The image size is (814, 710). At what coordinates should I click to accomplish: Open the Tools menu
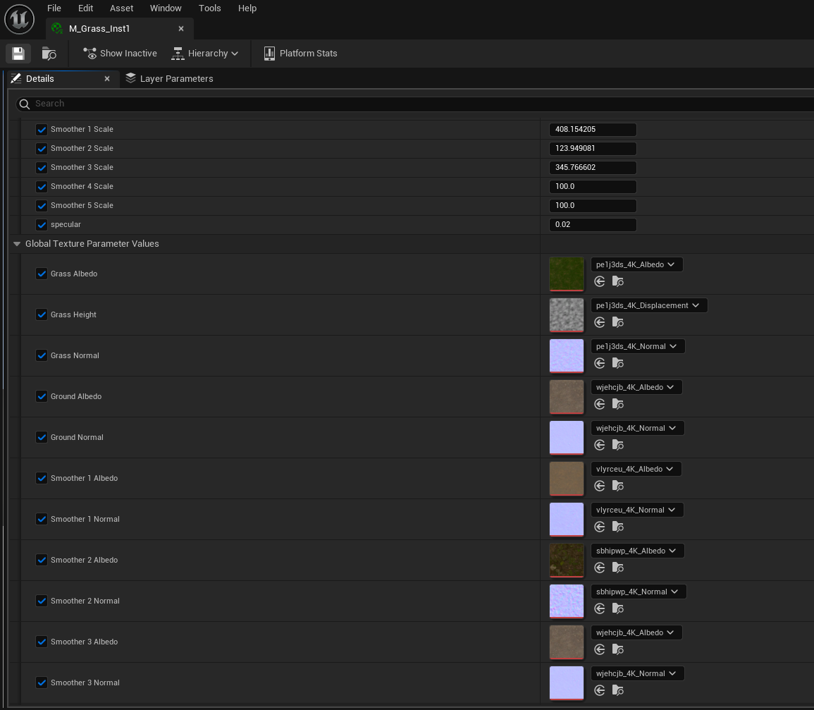(x=210, y=8)
